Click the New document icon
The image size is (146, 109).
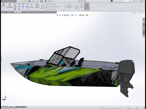pos(21,1)
